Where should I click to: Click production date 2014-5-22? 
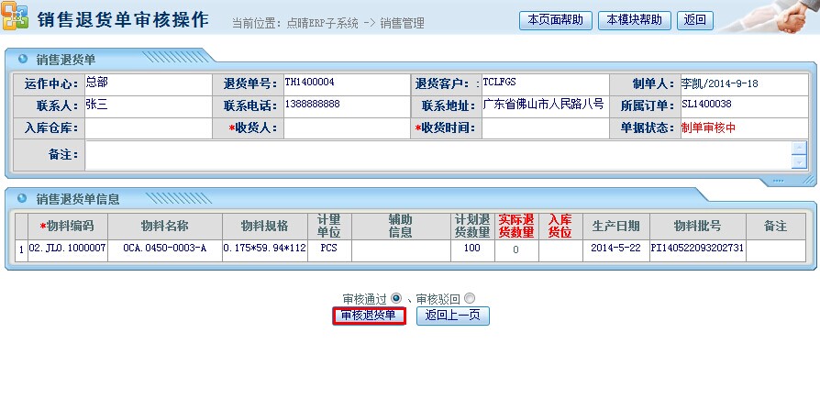click(x=616, y=248)
